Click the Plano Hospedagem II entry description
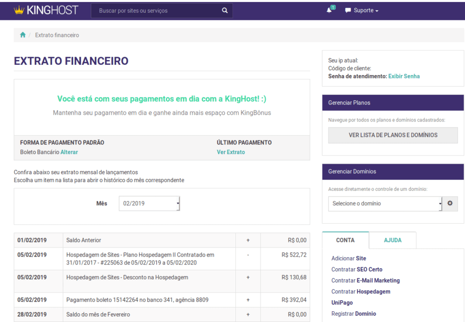This screenshot has height=322, width=465. click(140, 259)
